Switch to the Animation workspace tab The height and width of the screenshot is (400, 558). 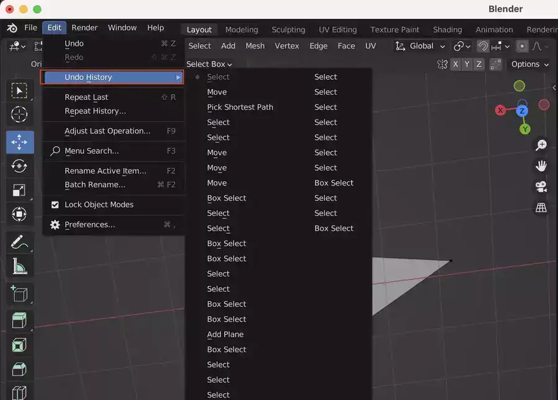click(494, 30)
